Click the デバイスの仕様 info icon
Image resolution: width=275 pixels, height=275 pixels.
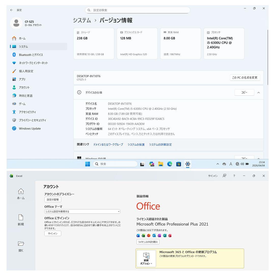pos(79,92)
